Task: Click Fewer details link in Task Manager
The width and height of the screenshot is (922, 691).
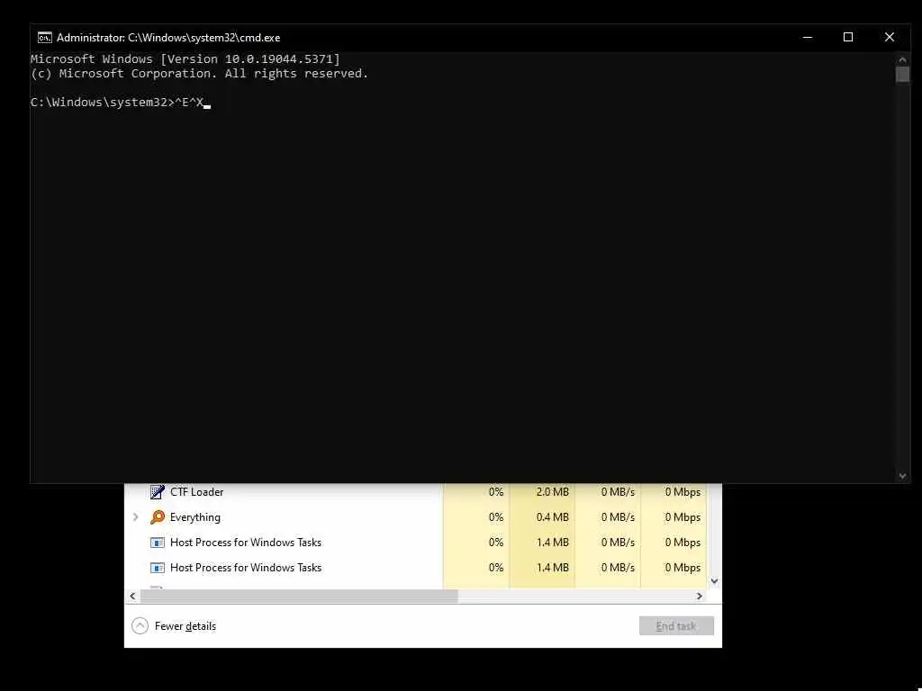Action: click(x=185, y=626)
